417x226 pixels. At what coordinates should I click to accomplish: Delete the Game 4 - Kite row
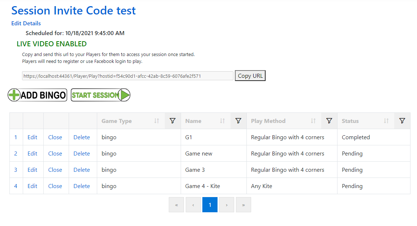click(82, 186)
